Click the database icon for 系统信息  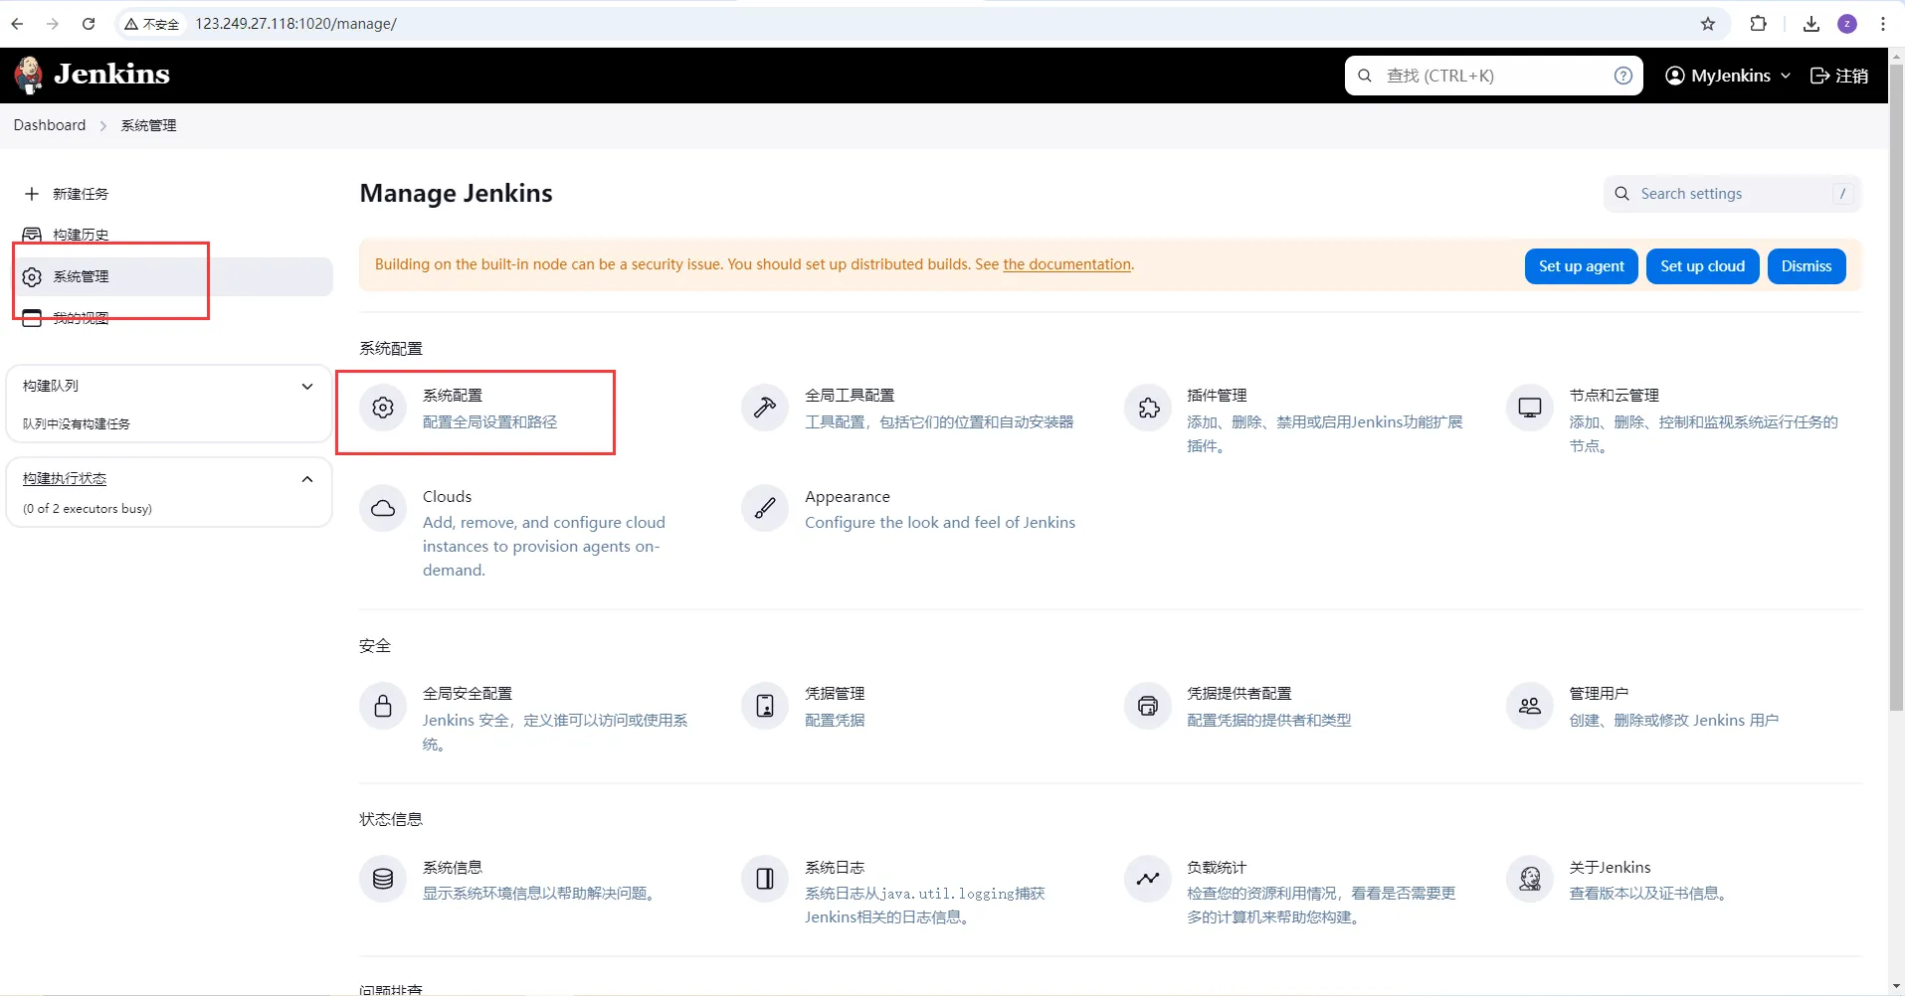pos(383,879)
